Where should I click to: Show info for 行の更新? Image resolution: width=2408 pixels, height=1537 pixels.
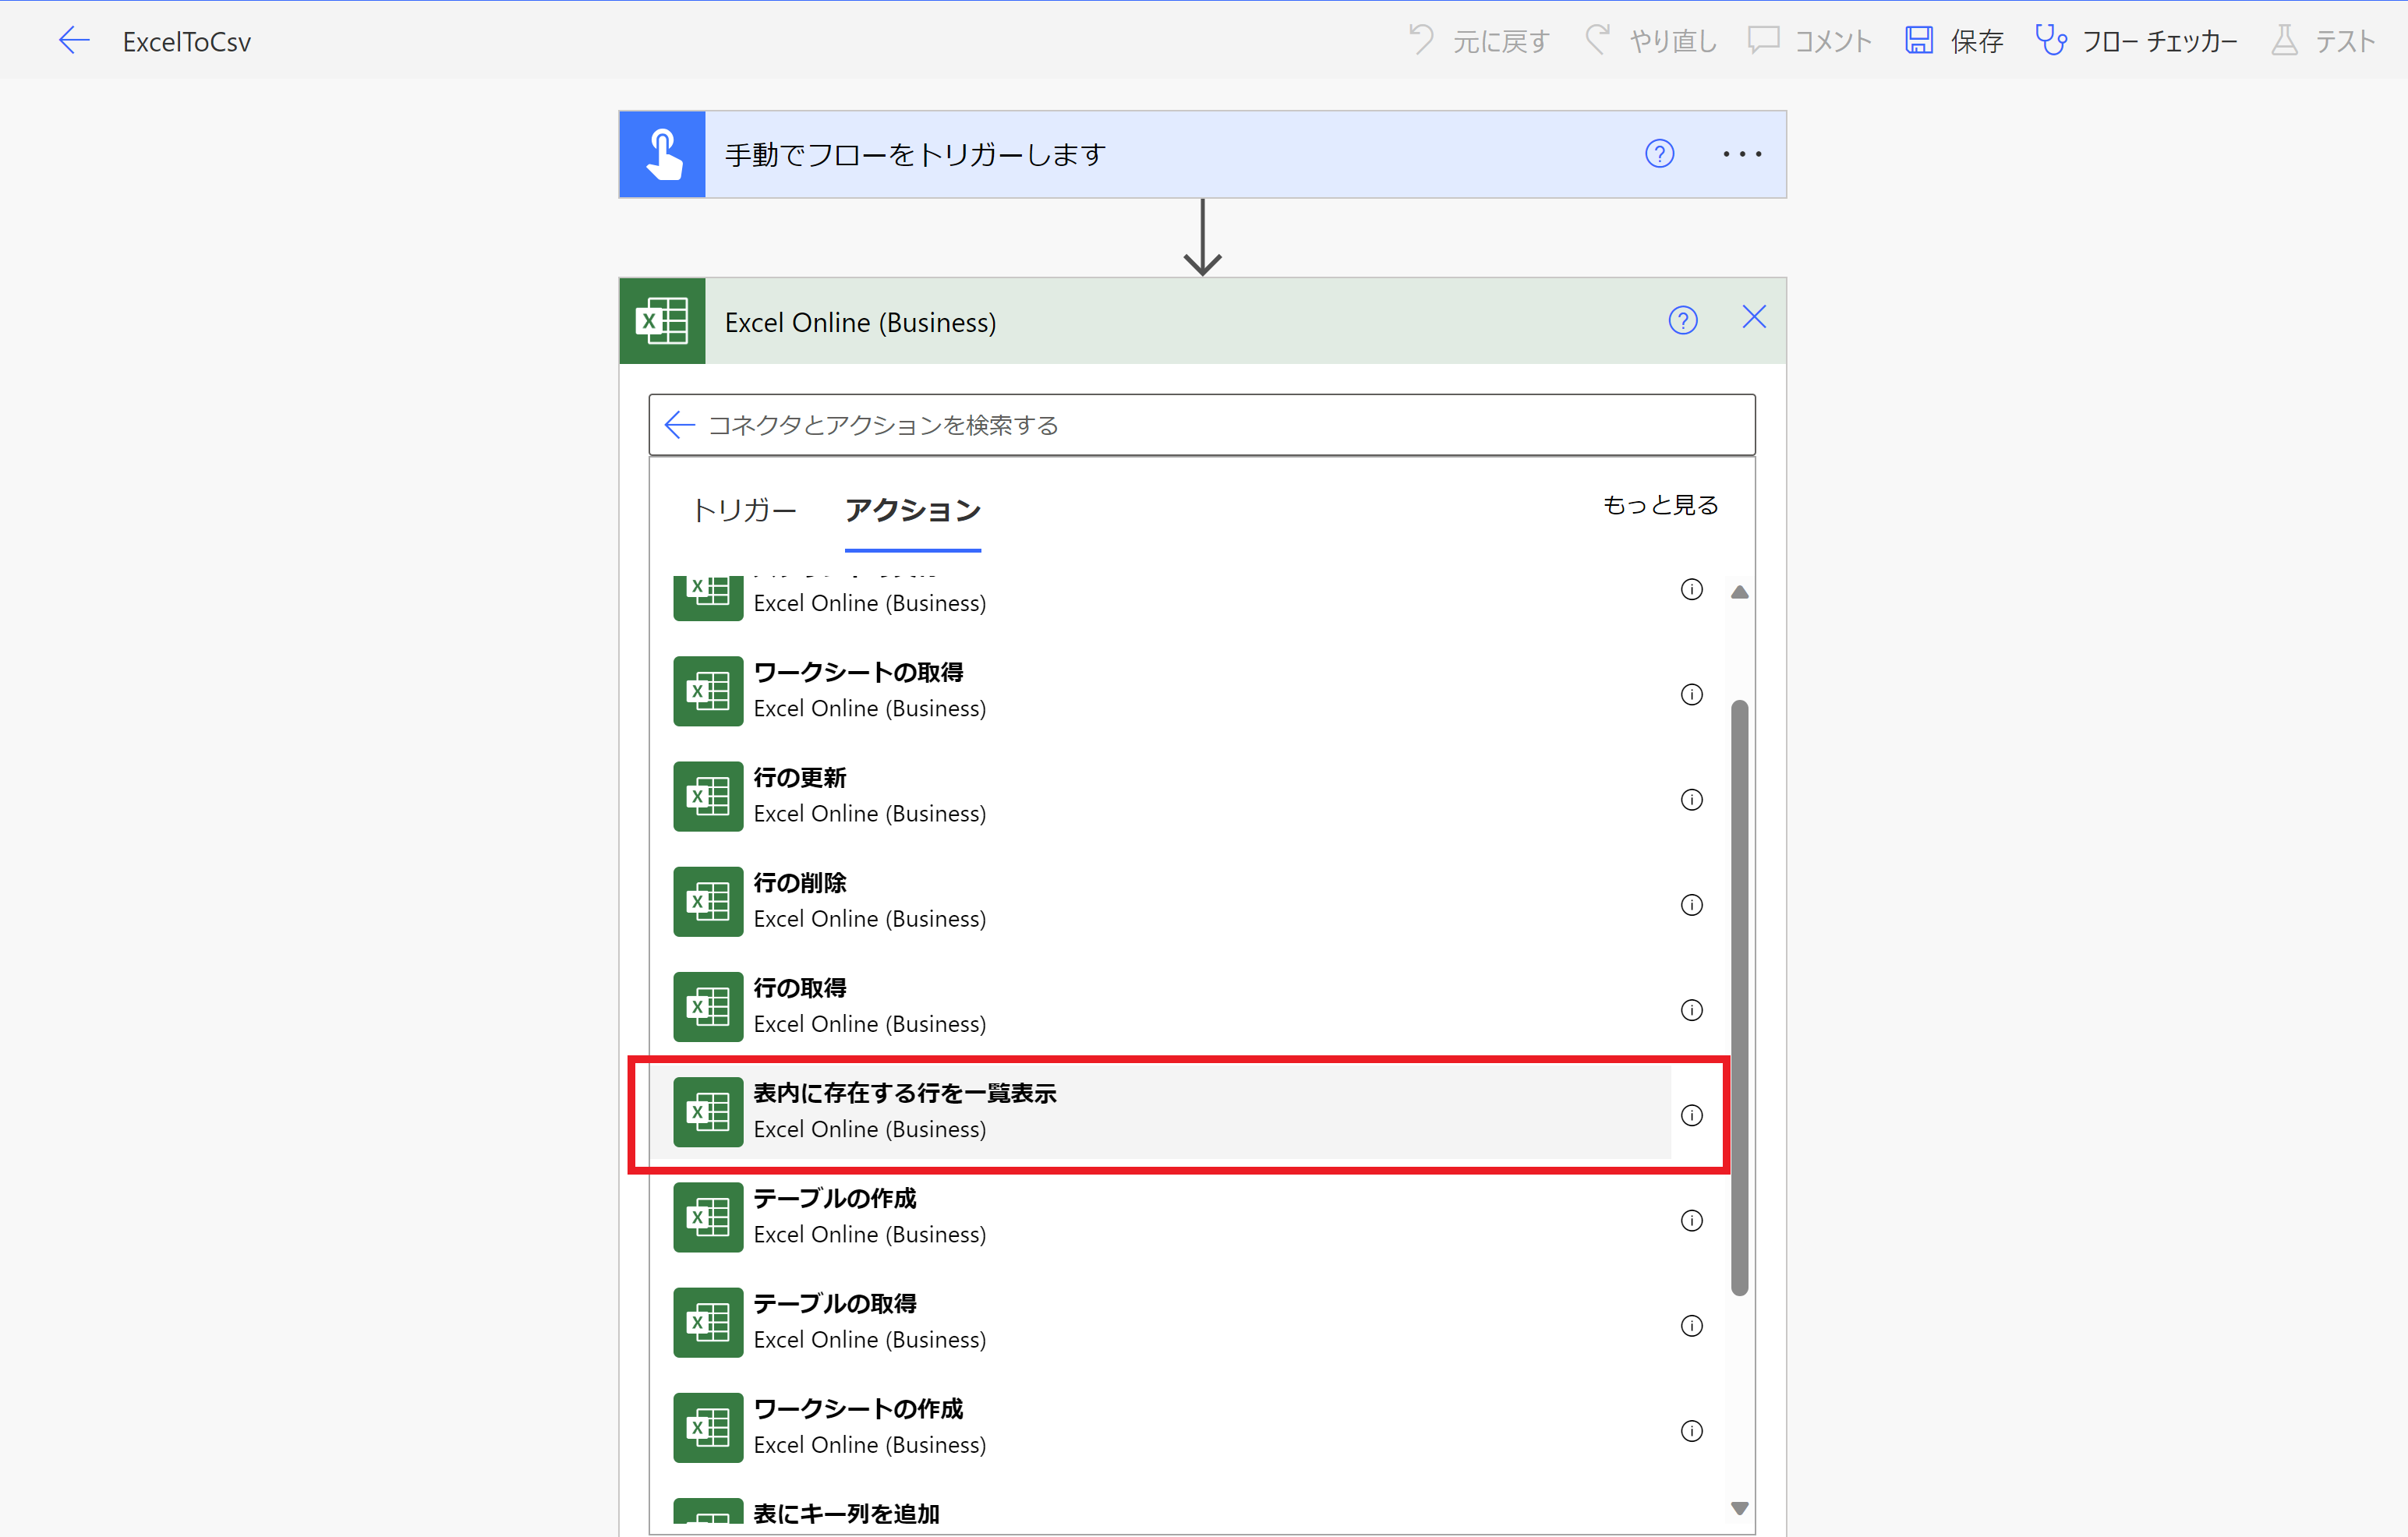[1691, 799]
